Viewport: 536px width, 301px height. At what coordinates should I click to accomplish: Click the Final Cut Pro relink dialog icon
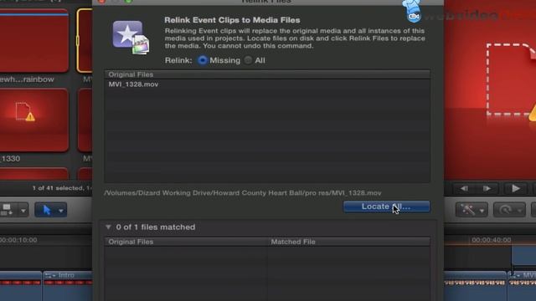[x=131, y=38]
